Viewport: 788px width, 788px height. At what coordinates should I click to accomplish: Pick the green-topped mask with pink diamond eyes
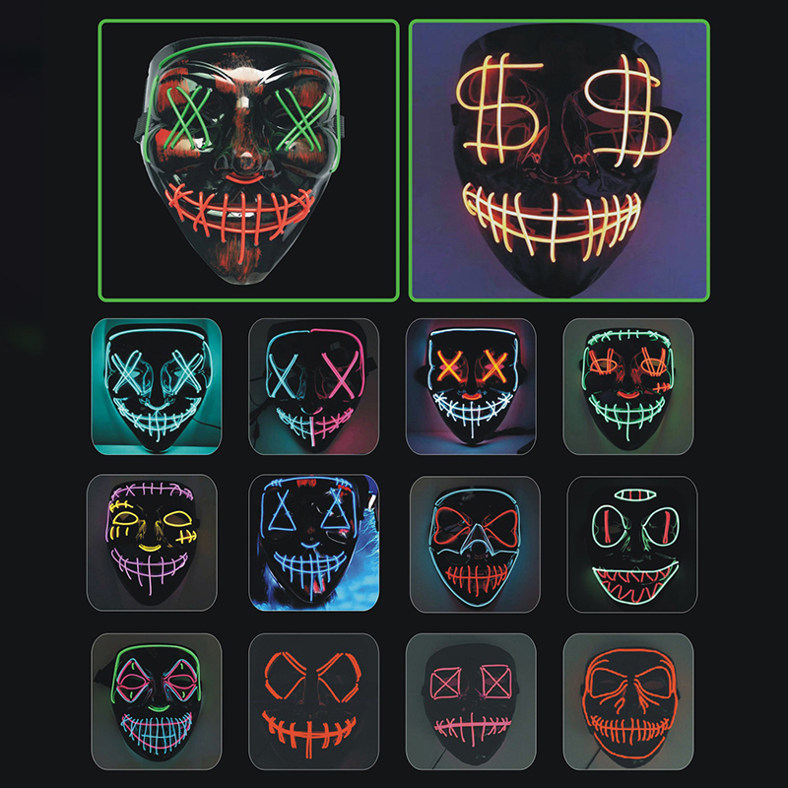coord(157,701)
